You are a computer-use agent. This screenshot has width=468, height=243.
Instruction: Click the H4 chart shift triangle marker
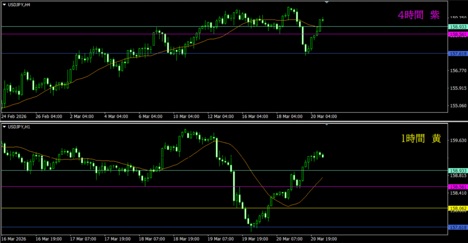[x=326, y=3]
